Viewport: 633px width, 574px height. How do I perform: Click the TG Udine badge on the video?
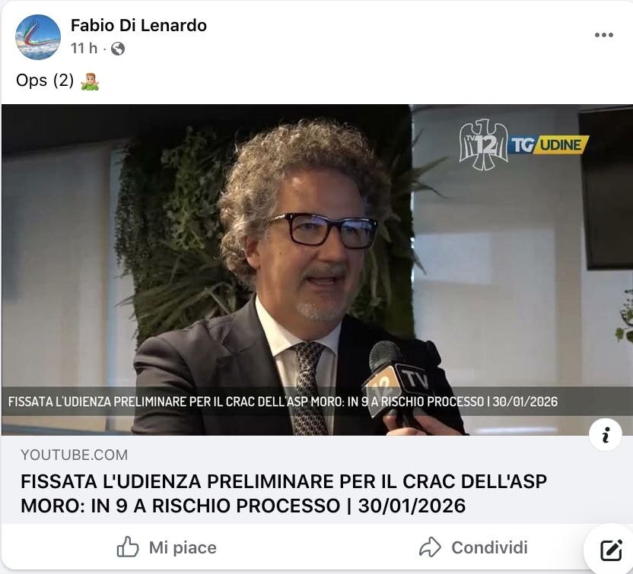[x=549, y=144]
